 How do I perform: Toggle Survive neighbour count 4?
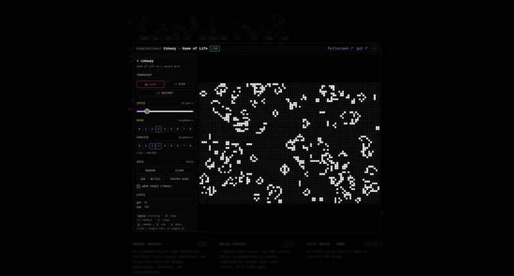tap(165, 146)
